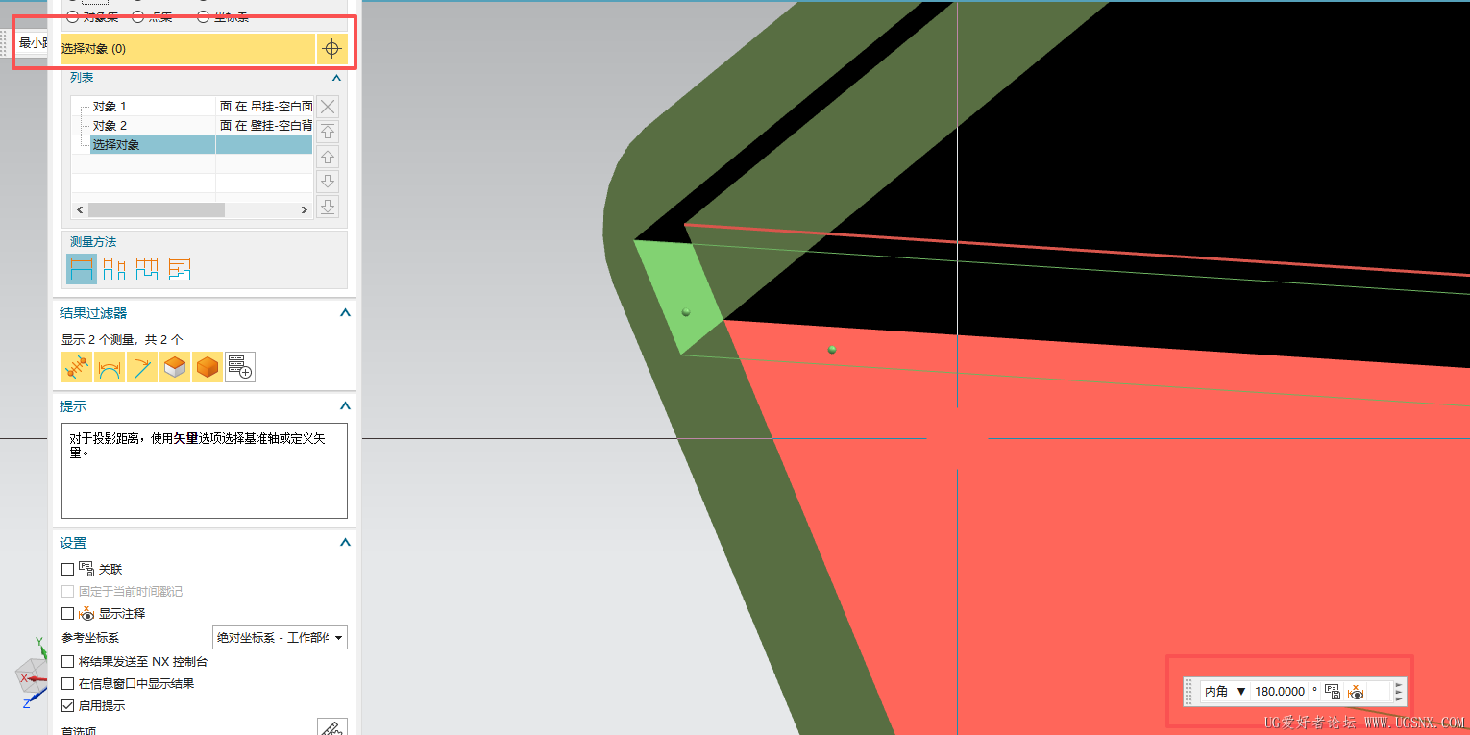1470x735 pixels.
Task: Choose the first highlighted measurement method icon
Action: pyautogui.click(x=82, y=269)
